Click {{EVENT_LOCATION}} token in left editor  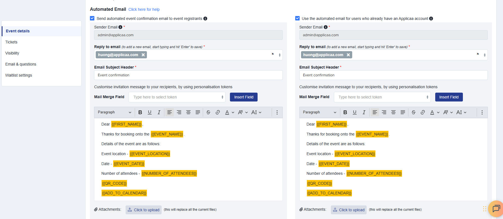tap(150, 154)
